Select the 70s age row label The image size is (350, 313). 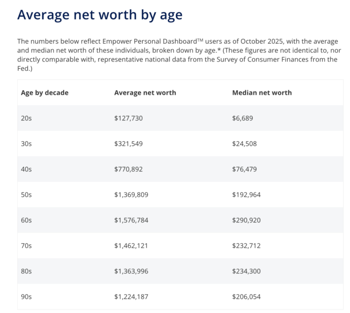point(26,246)
